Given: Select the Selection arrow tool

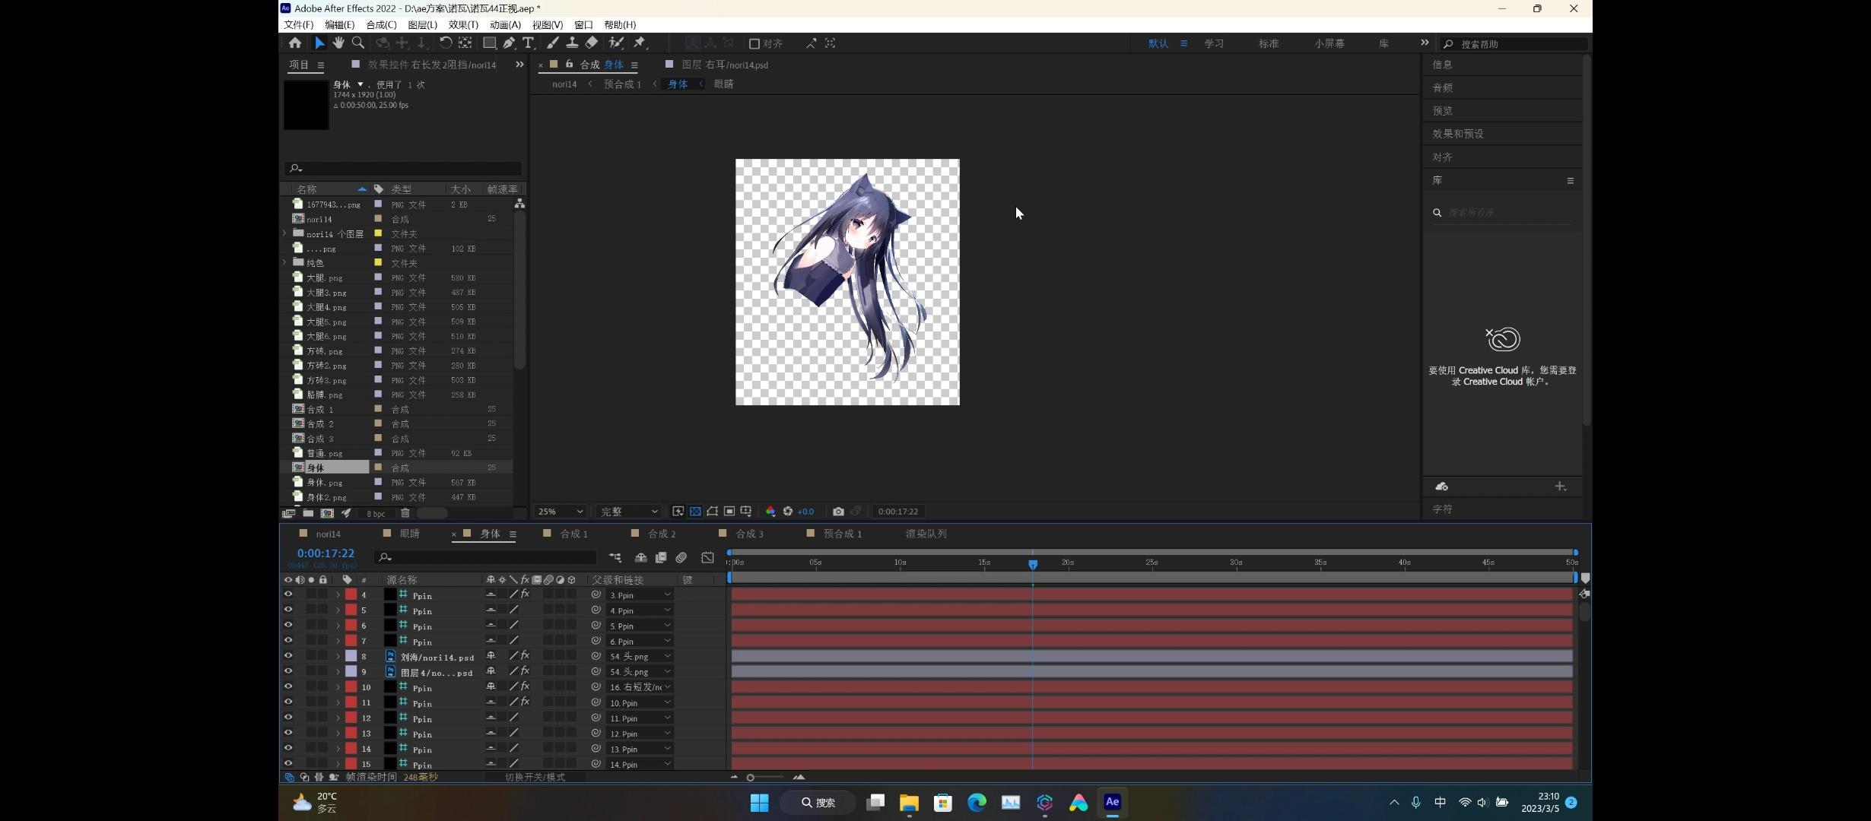Looking at the screenshot, I should point(319,43).
